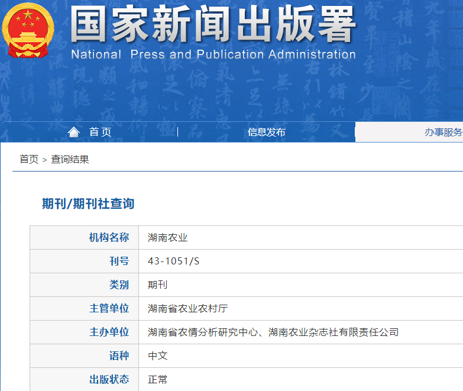Select the 湖南农业 value cell
This screenshot has height=391, width=463.
click(x=301, y=237)
